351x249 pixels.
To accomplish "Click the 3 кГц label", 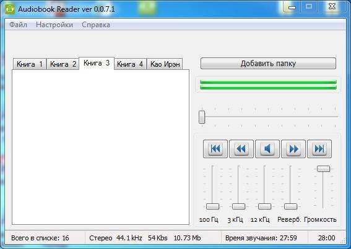I will [x=235, y=220].
